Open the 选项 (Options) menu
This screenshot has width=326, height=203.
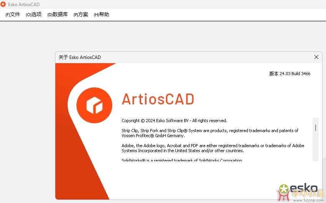tap(34, 14)
